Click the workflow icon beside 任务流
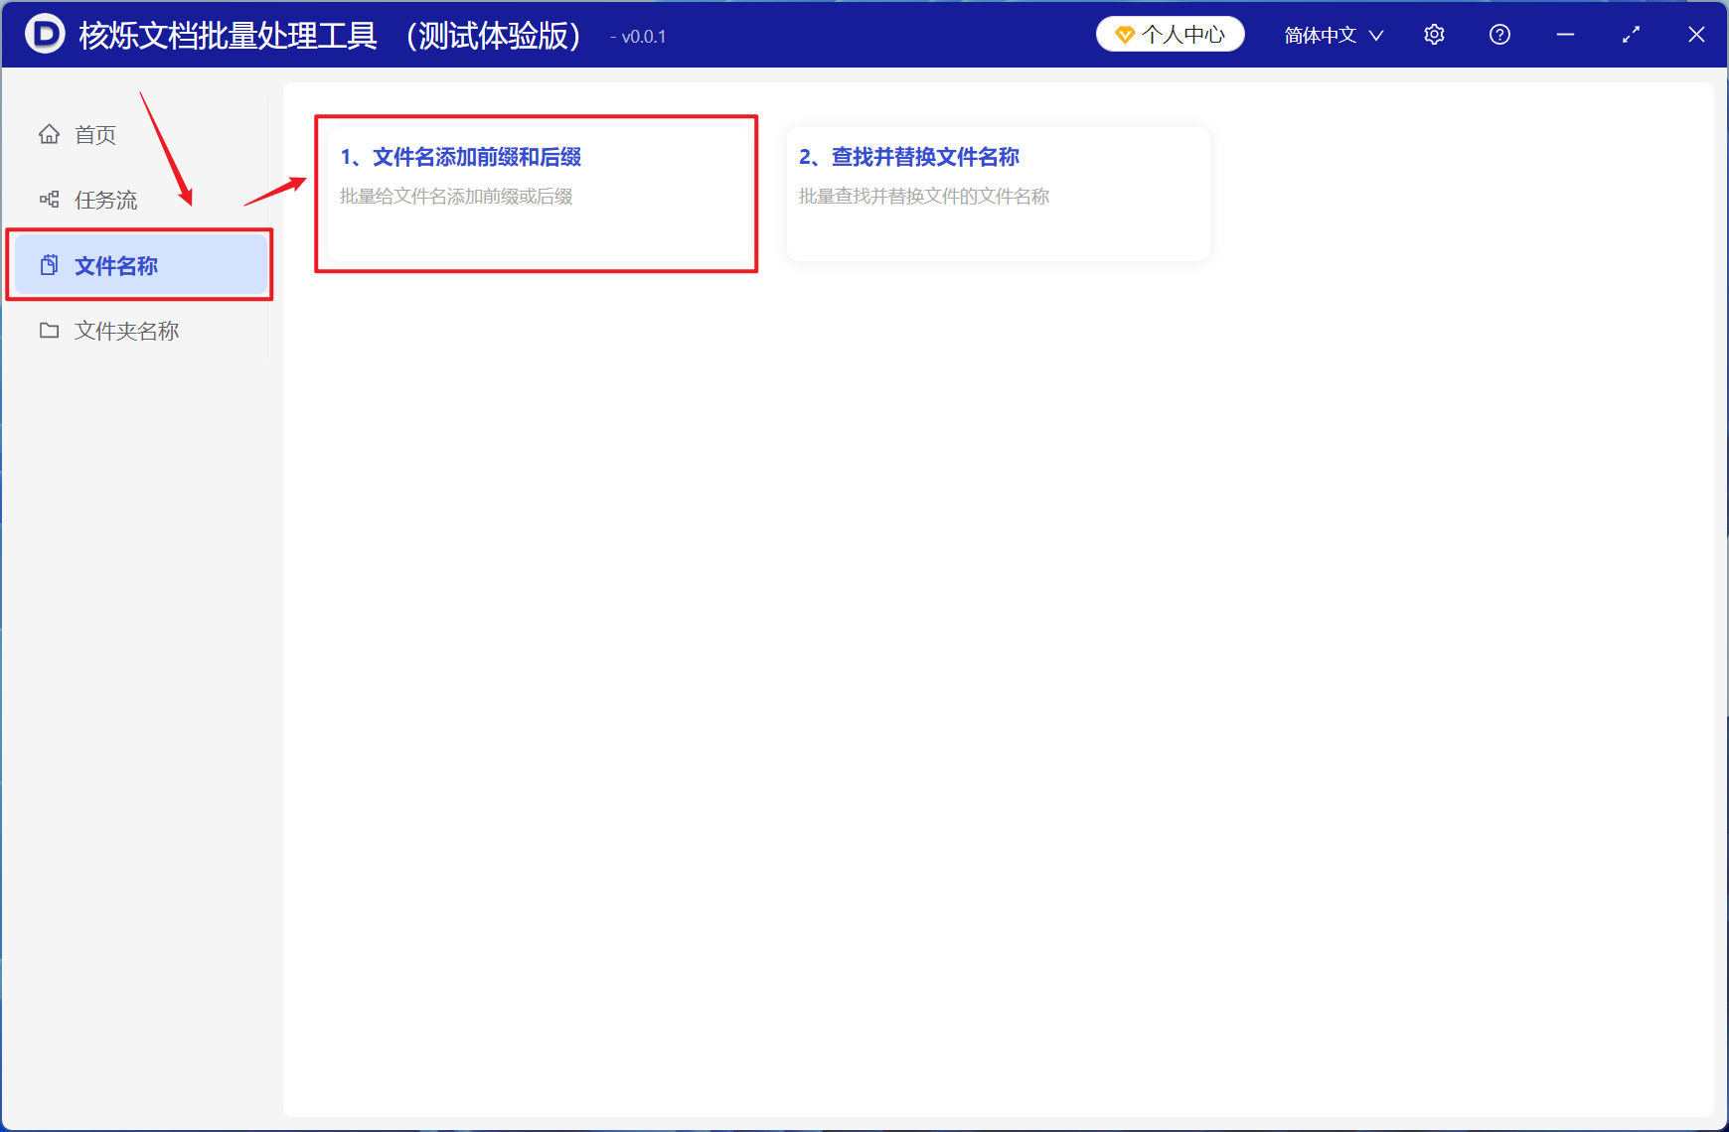Image resolution: width=1729 pixels, height=1132 pixels. pos(49,200)
